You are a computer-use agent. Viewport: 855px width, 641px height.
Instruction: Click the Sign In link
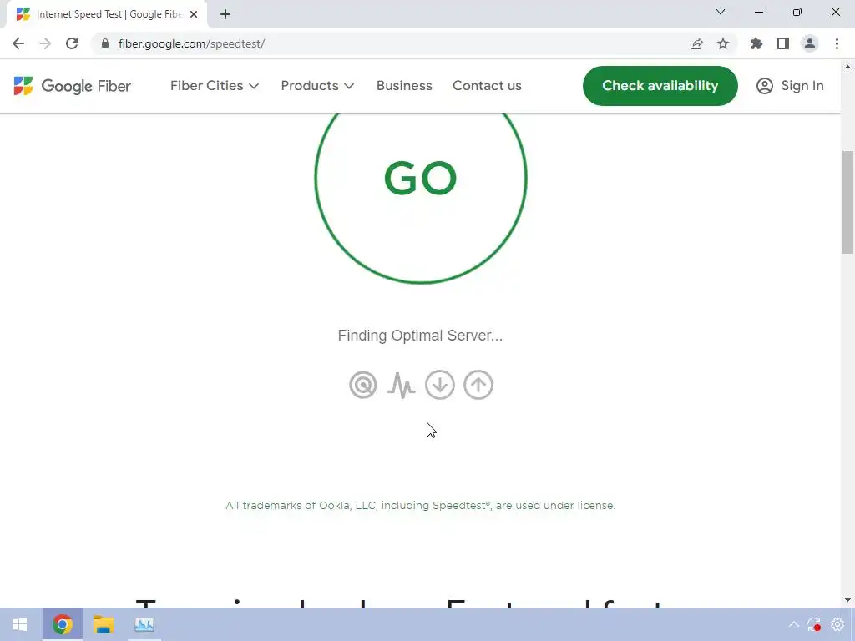pyautogui.click(x=802, y=86)
